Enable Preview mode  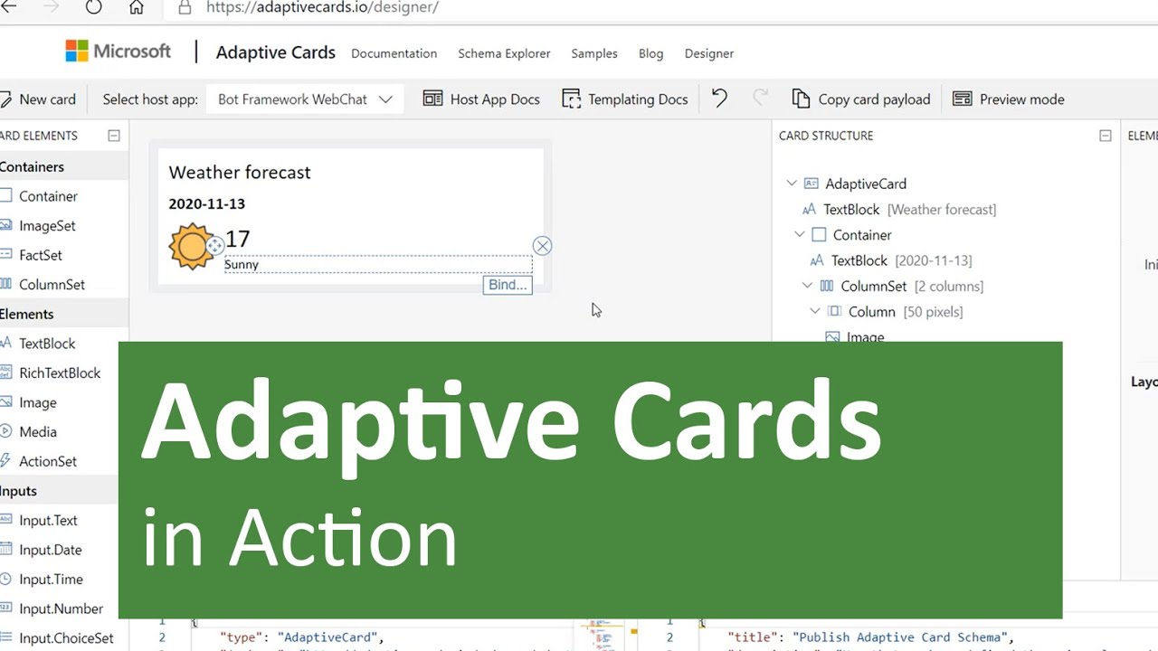click(1009, 99)
